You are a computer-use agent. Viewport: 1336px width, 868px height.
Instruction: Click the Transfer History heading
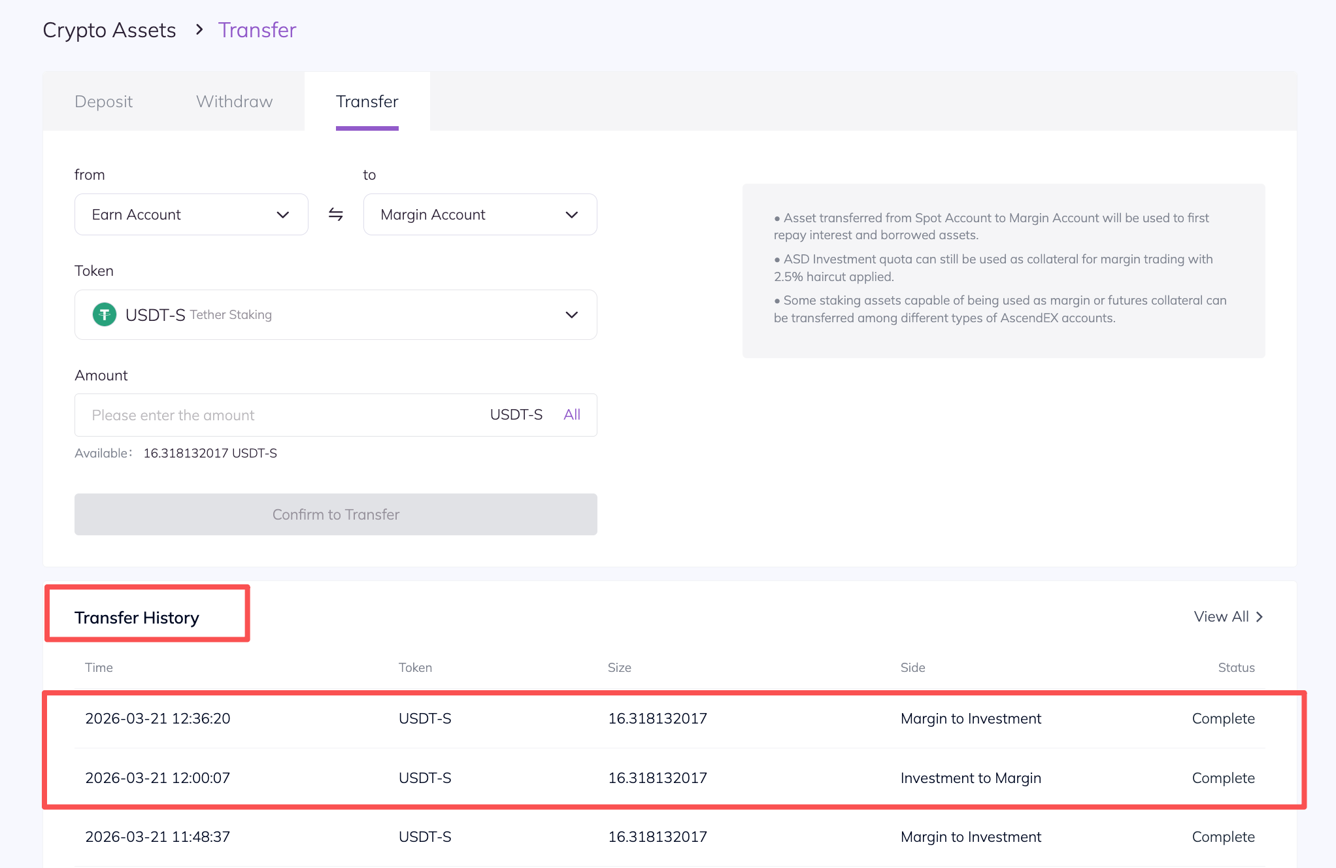point(137,618)
